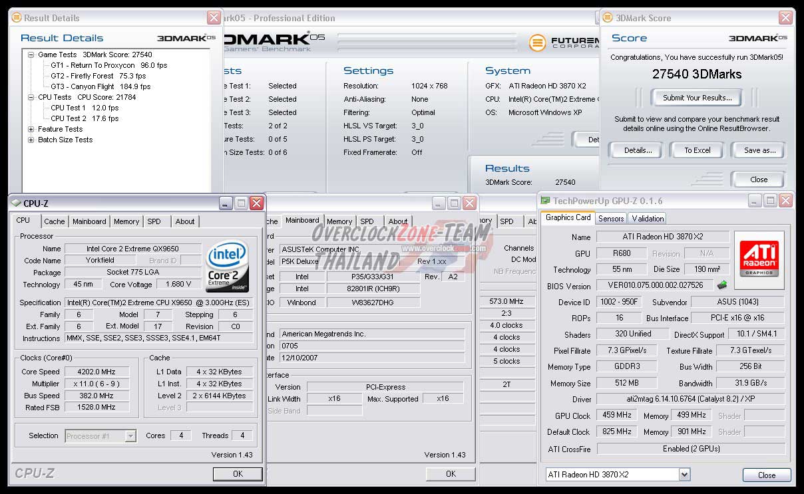
Task: Open the ATI Radeon HD 3870 X2 dropdown in GPU-Z
Action: 684,474
